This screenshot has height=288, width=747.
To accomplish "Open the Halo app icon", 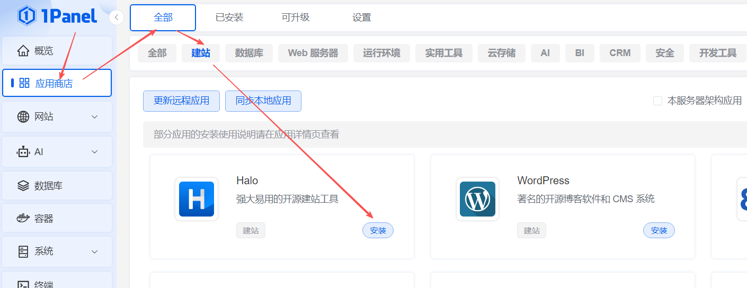I will [x=197, y=199].
